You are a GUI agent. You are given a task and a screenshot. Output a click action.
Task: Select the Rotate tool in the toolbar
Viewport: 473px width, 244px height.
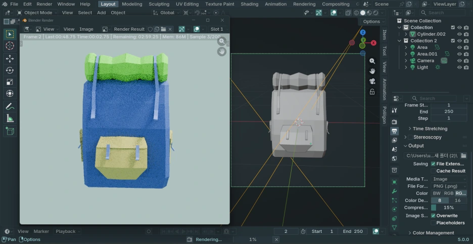pos(10,70)
